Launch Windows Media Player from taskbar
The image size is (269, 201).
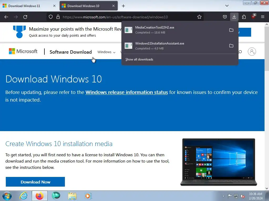click(x=88, y=196)
